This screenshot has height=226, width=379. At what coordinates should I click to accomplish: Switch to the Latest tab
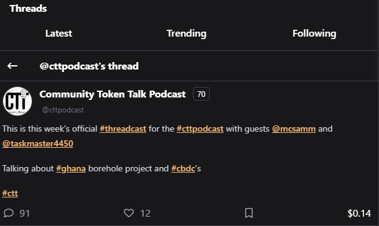58,34
